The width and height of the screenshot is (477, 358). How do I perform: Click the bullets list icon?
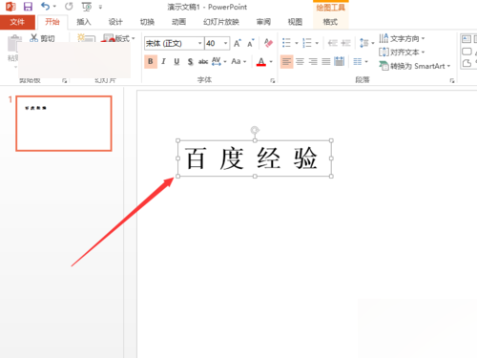point(286,43)
